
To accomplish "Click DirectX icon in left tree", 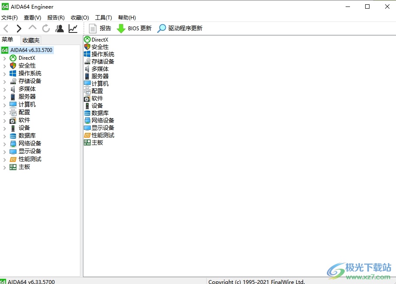I will coord(13,58).
